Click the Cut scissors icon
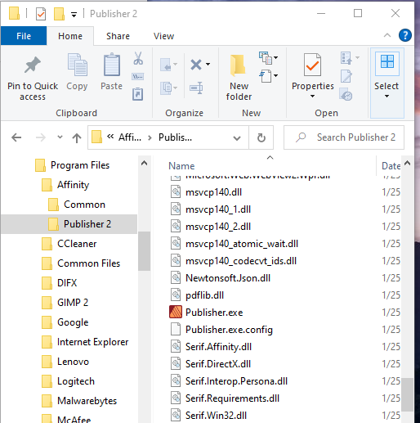 click(x=138, y=58)
